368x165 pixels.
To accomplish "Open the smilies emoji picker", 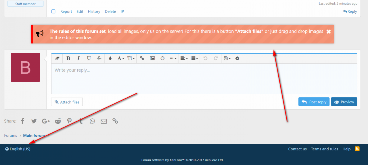I will point(162,58).
